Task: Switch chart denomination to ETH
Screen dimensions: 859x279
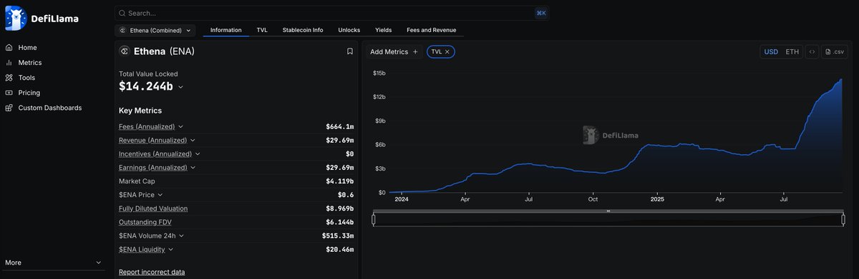Action: pos(792,51)
